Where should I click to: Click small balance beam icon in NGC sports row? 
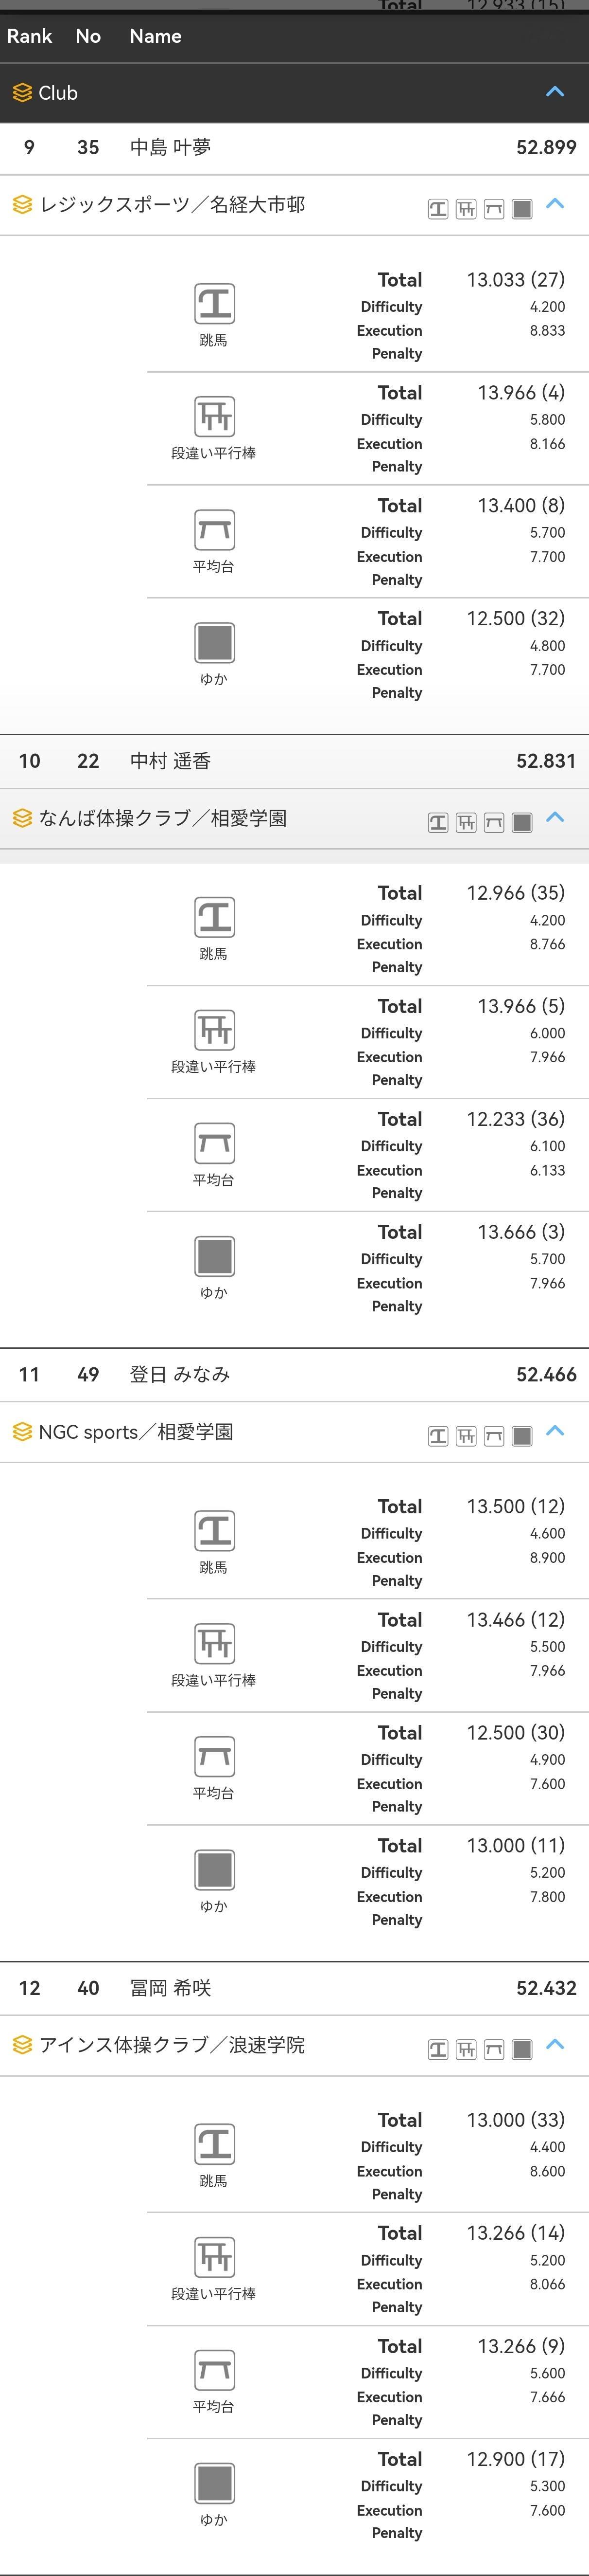click(x=494, y=1437)
